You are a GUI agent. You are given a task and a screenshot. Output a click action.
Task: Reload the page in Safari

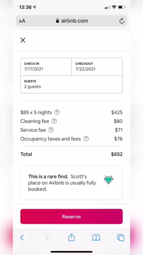tap(122, 21)
